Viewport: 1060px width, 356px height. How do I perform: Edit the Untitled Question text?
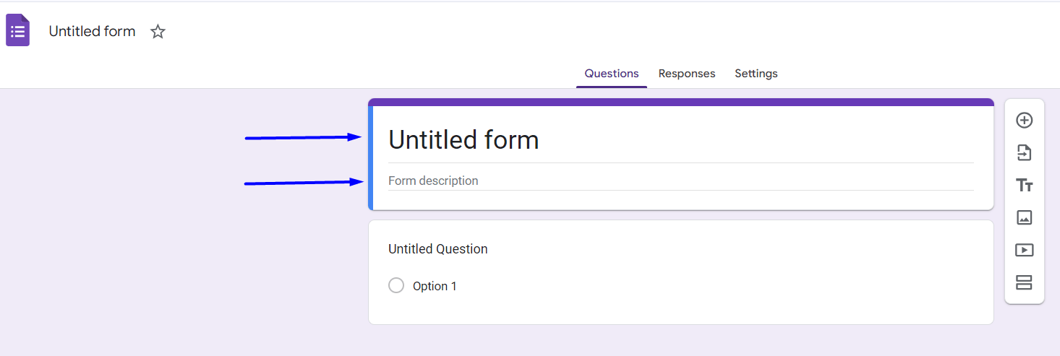(438, 249)
